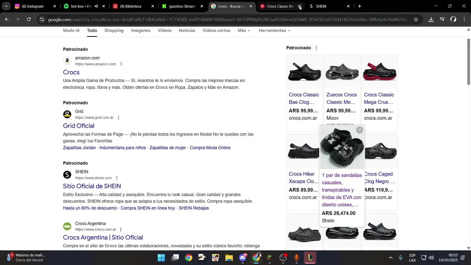
Task: Open media controls icon in toolbar
Action: coord(442,20)
